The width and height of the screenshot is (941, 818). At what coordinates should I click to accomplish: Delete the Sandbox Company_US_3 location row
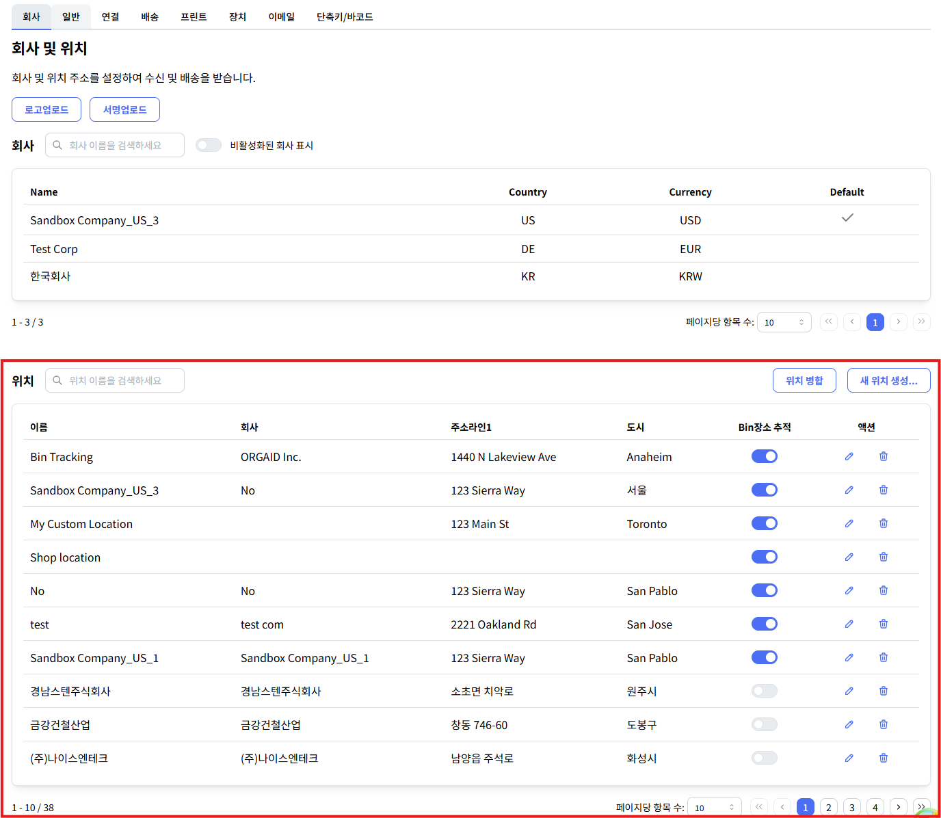point(884,490)
